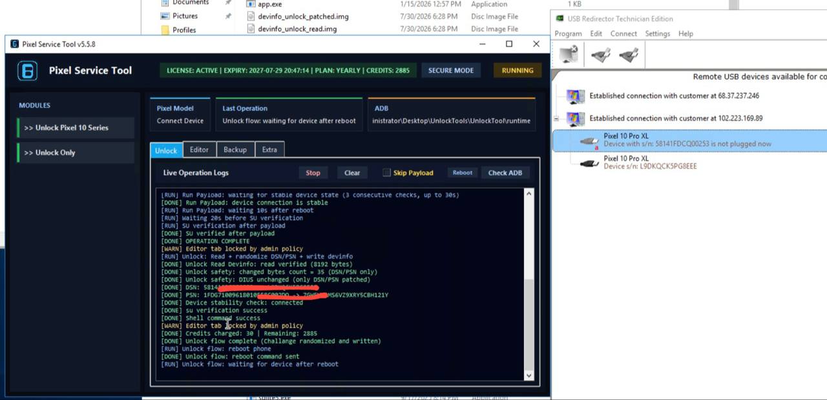The image size is (827, 400).
Task: Switch to the Unlock tab
Action: 166,150
